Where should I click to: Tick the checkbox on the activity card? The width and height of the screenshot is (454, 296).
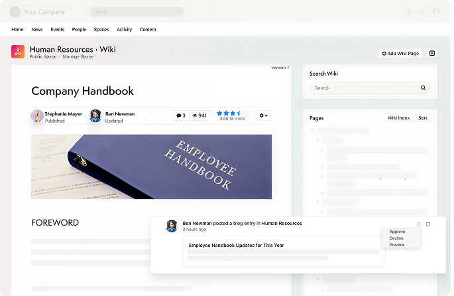tap(428, 224)
